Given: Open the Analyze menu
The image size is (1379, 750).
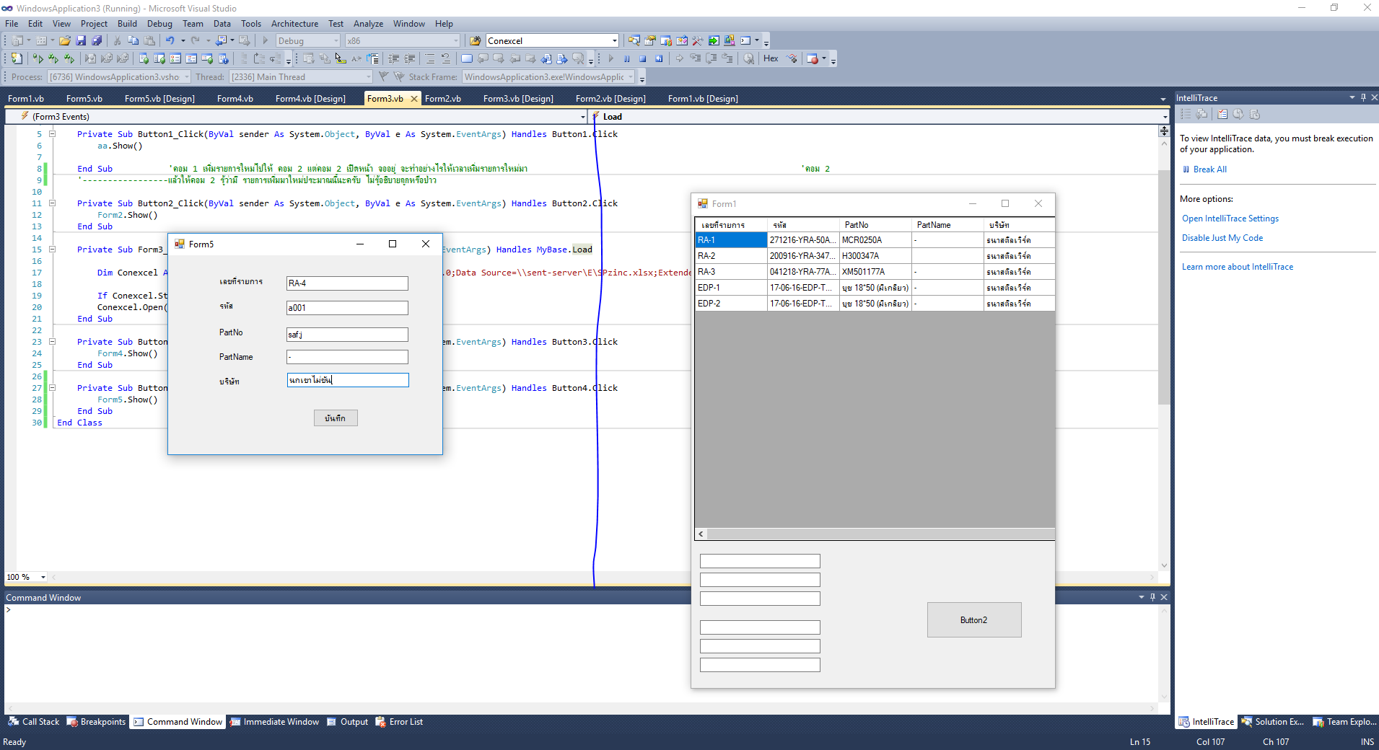Looking at the screenshot, I should pos(368,24).
